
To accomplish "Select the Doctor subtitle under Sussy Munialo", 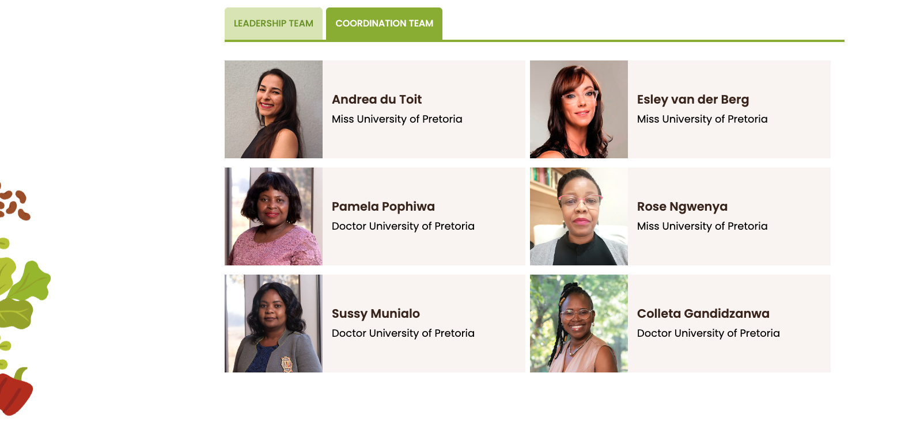I will click(403, 333).
